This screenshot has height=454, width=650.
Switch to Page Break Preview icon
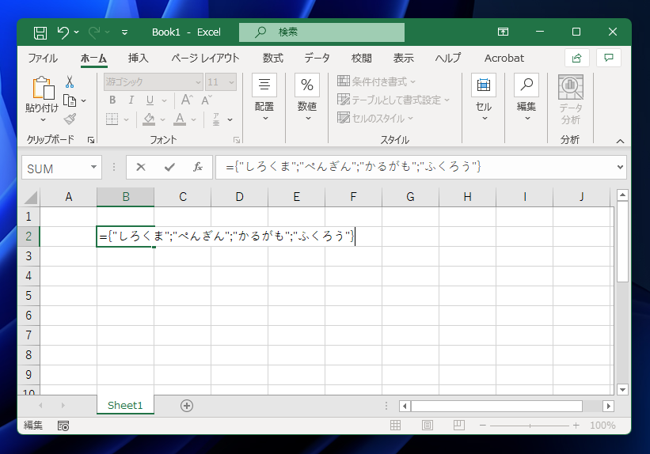459,425
